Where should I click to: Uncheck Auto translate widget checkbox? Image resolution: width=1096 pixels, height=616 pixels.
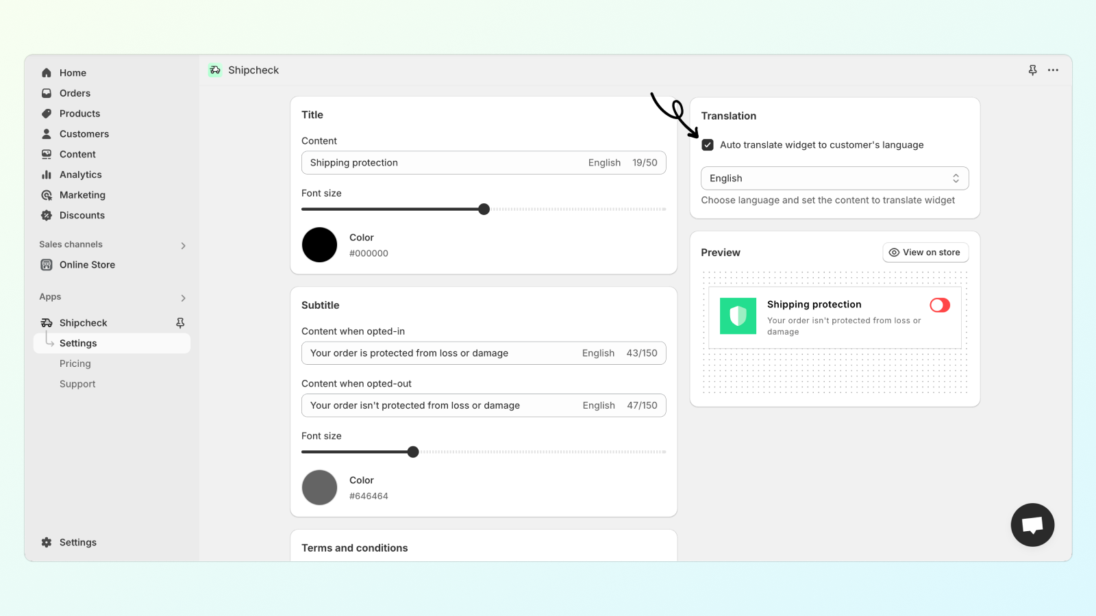[708, 145]
